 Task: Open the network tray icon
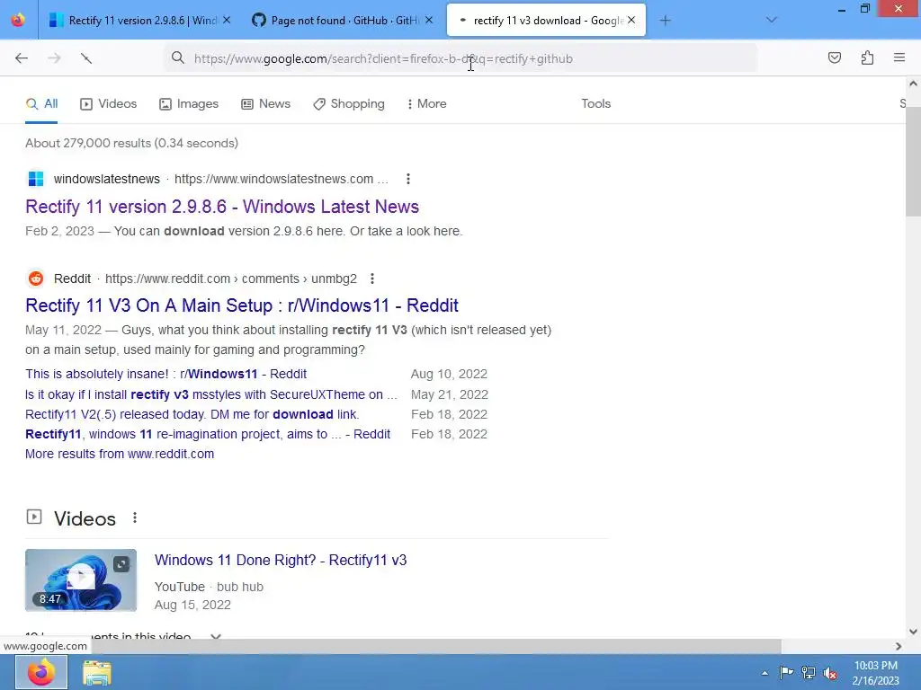point(809,672)
